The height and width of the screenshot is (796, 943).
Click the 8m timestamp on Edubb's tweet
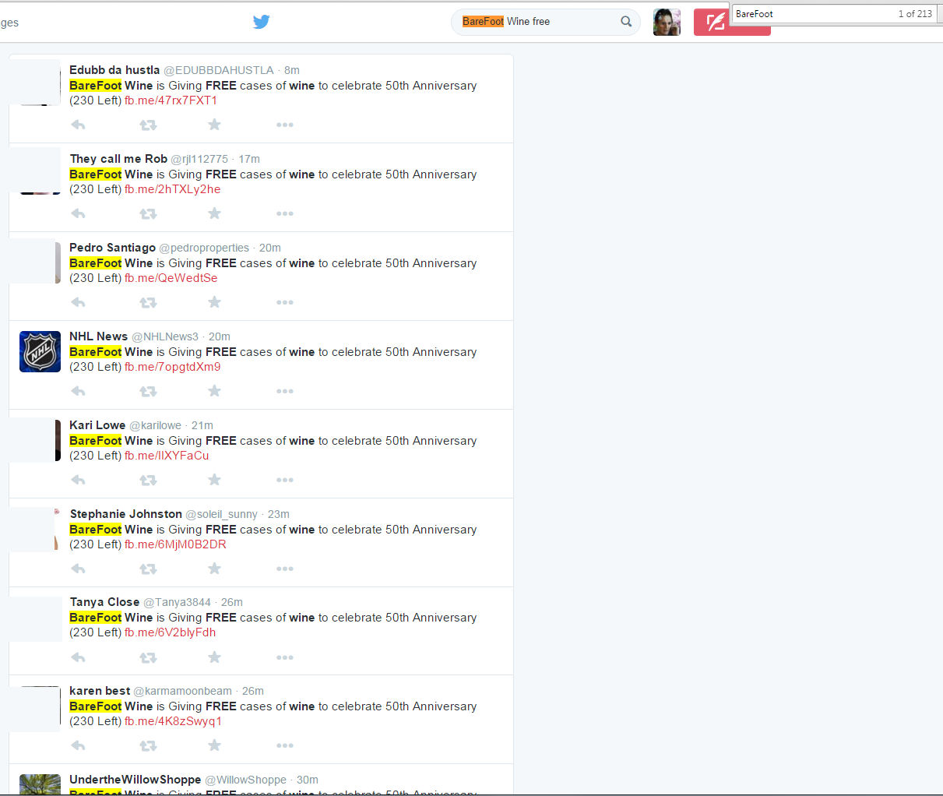[x=292, y=70]
